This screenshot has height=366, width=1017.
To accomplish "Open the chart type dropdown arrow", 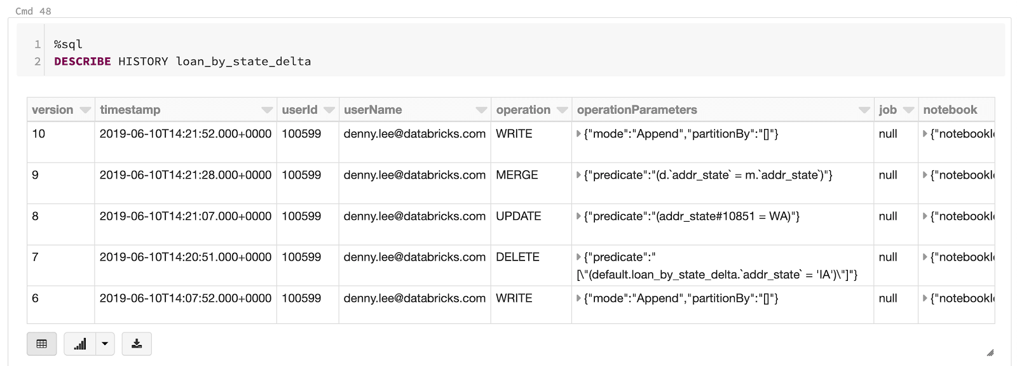I will coord(105,344).
